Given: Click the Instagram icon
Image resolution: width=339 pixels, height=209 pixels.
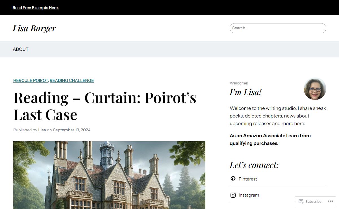Looking at the screenshot, I should [233, 195].
